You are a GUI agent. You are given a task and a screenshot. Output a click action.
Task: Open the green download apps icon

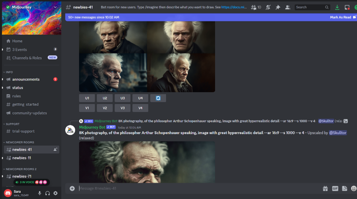coord(337,7)
